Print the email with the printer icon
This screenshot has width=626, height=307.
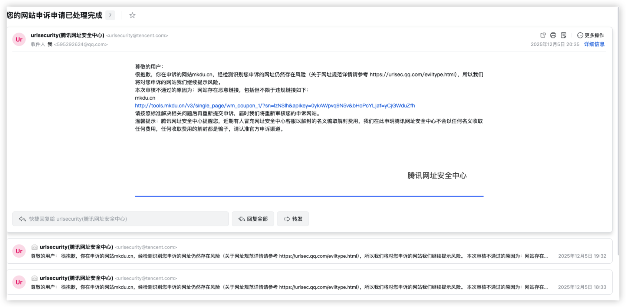tap(553, 35)
